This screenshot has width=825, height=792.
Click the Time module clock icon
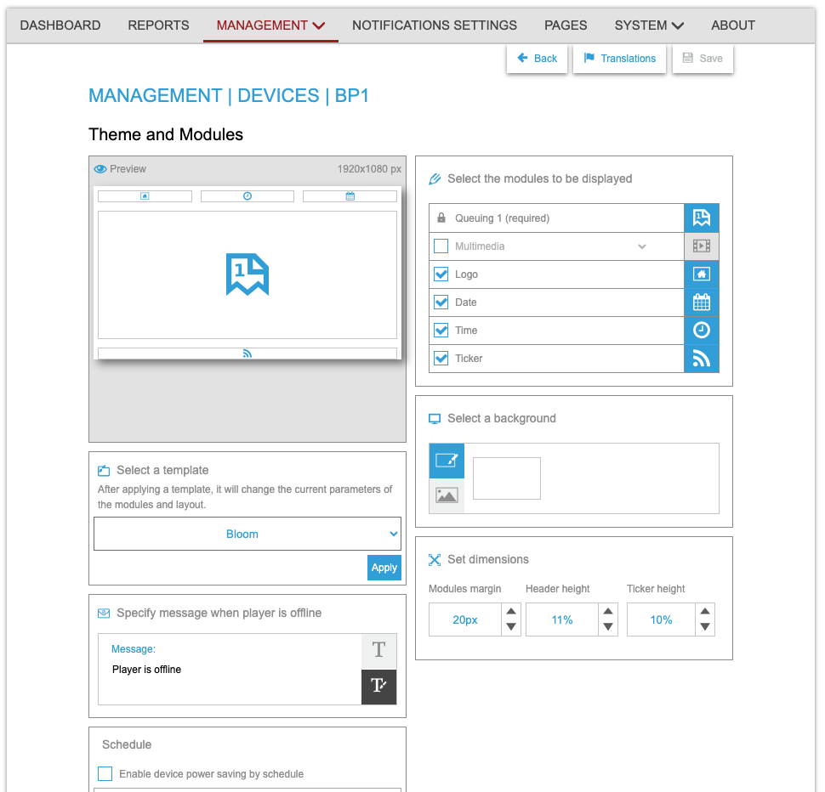pyautogui.click(x=702, y=331)
